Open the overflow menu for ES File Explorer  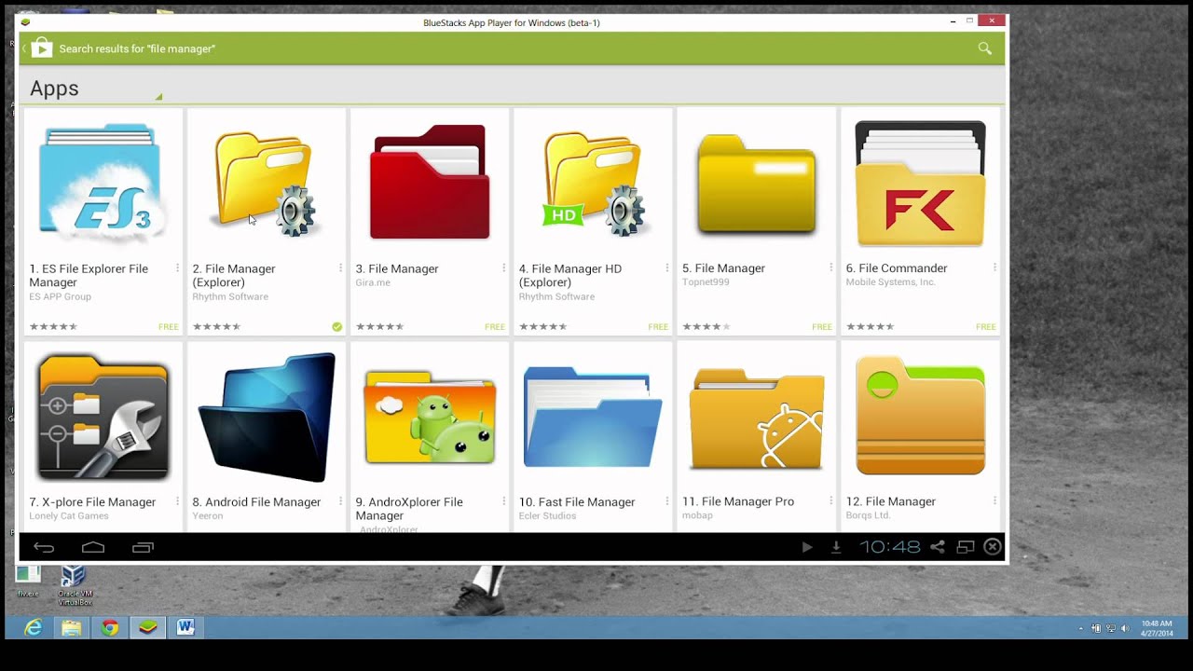click(x=177, y=268)
